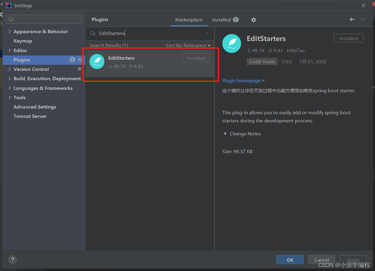Expand the Tools settings node
This screenshot has width=375, height=271.
coord(10,97)
